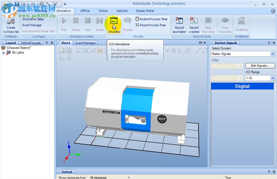Screen dimensions: 277x179
Task: Click the Edit Signals button
Action: click(260, 66)
